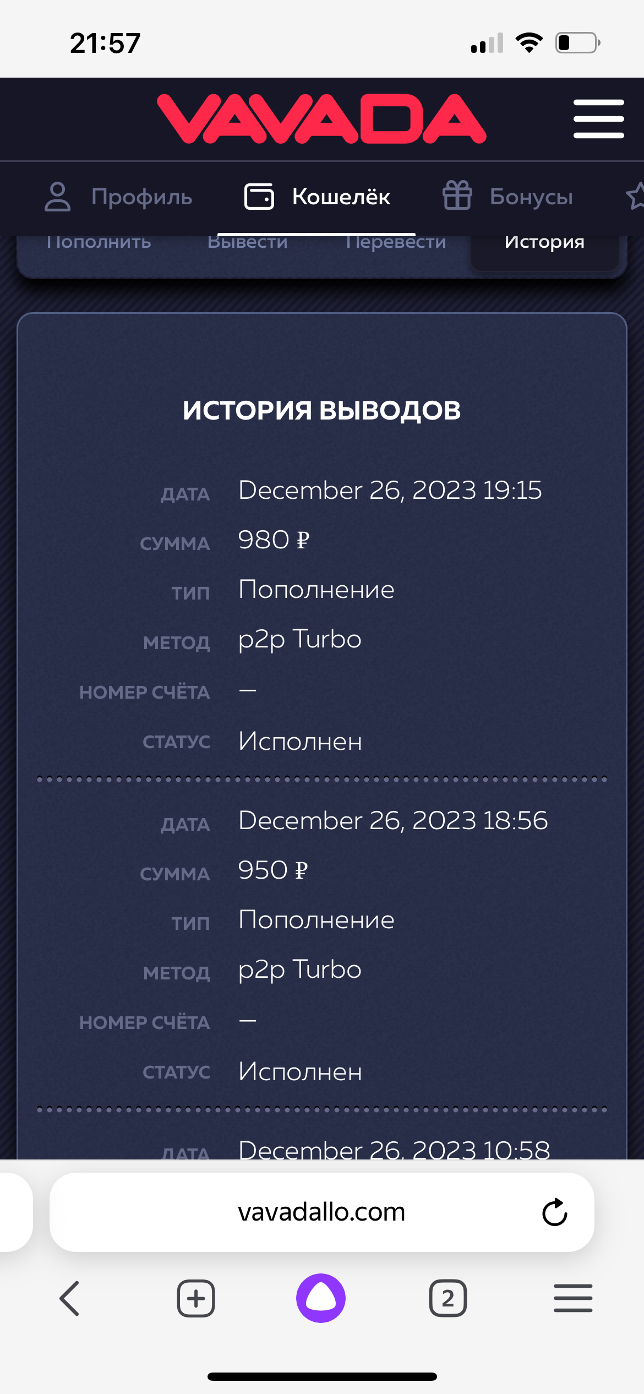Open the Бонусы tab
The height and width of the screenshot is (1394, 644).
(x=531, y=197)
